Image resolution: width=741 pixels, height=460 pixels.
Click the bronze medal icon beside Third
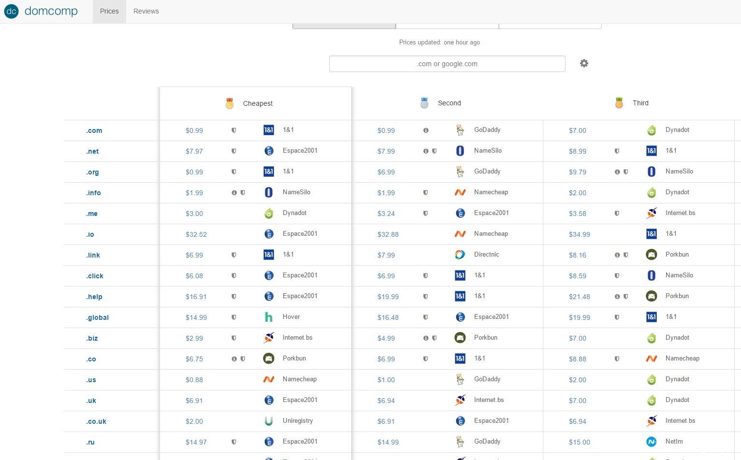point(619,103)
